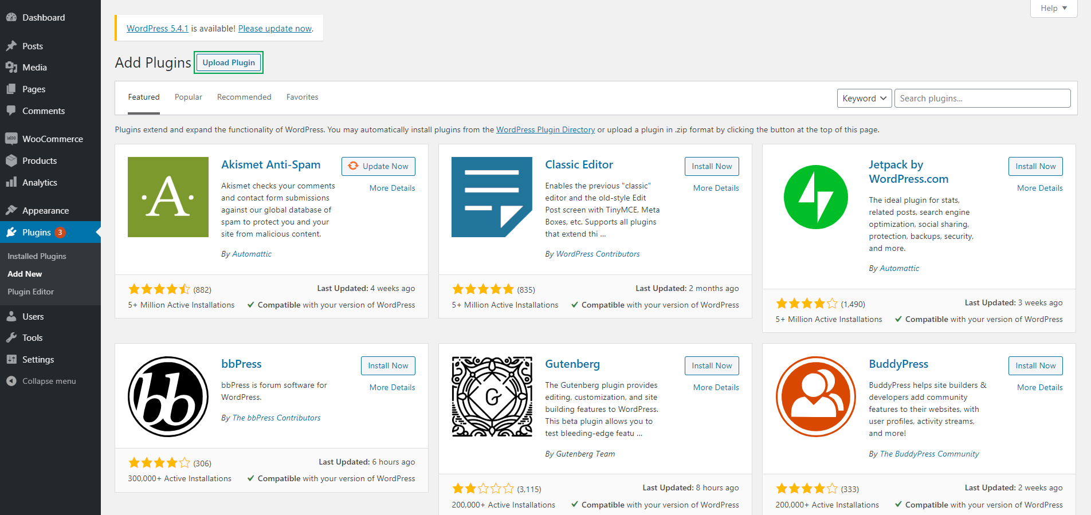Click the Akismet Anti-Spam title link

point(271,164)
